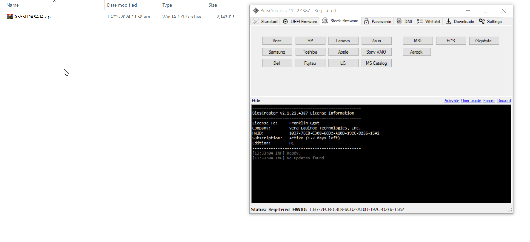Choose the HP firmware button
The width and height of the screenshot is (530, 242).
(310, 41)
